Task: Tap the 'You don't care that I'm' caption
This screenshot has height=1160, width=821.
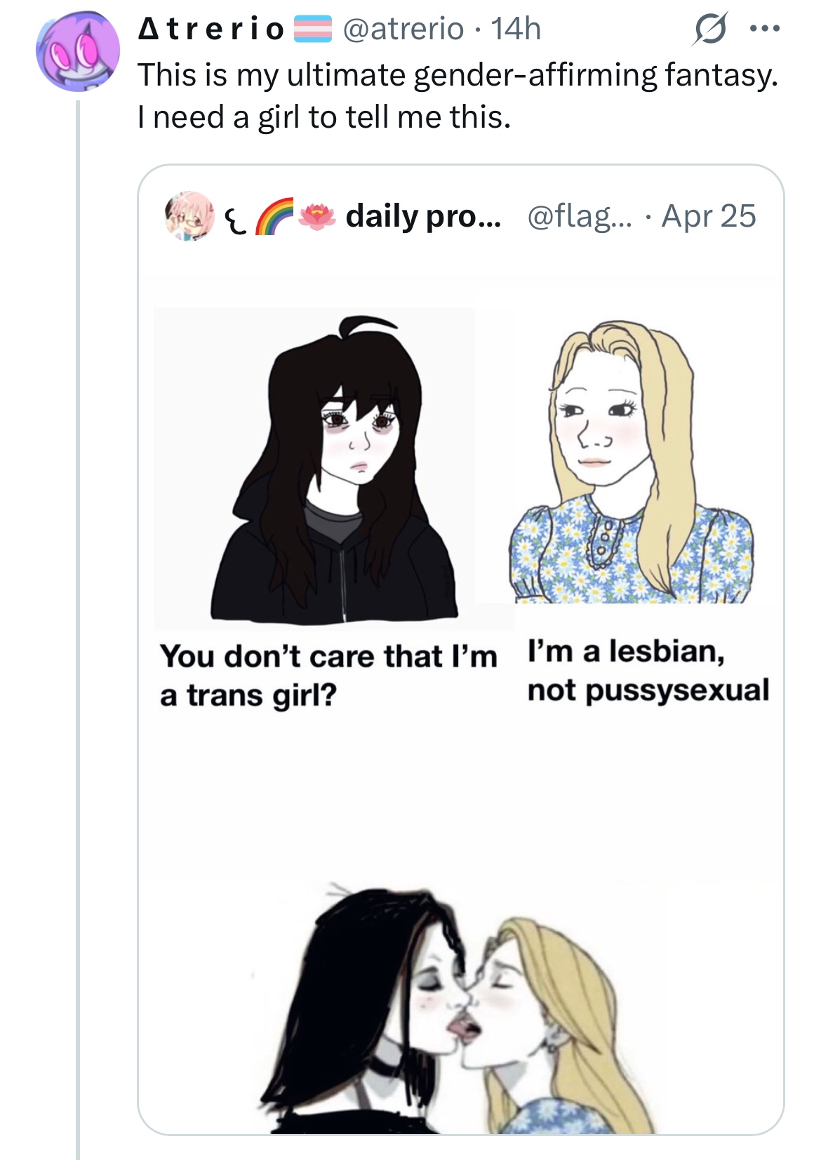Action: pos(328,657)
